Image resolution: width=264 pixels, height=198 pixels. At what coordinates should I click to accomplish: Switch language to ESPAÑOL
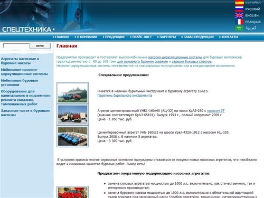click(x=253, y=3)
